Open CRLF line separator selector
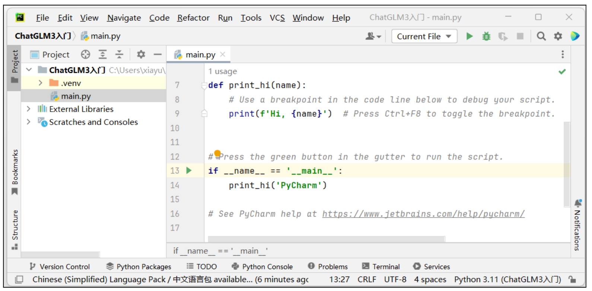 [367, 279]
